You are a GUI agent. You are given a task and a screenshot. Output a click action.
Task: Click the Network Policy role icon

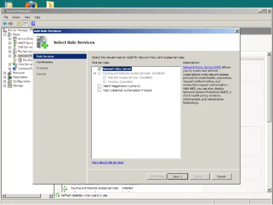point(15,56)
